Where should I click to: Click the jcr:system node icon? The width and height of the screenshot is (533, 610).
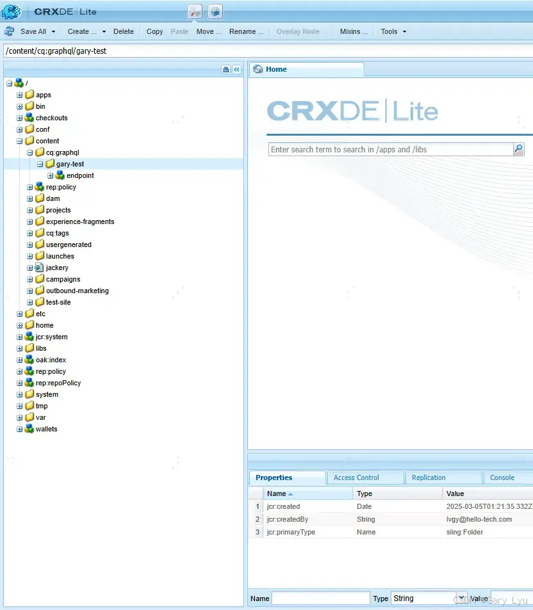click(29, 337)
